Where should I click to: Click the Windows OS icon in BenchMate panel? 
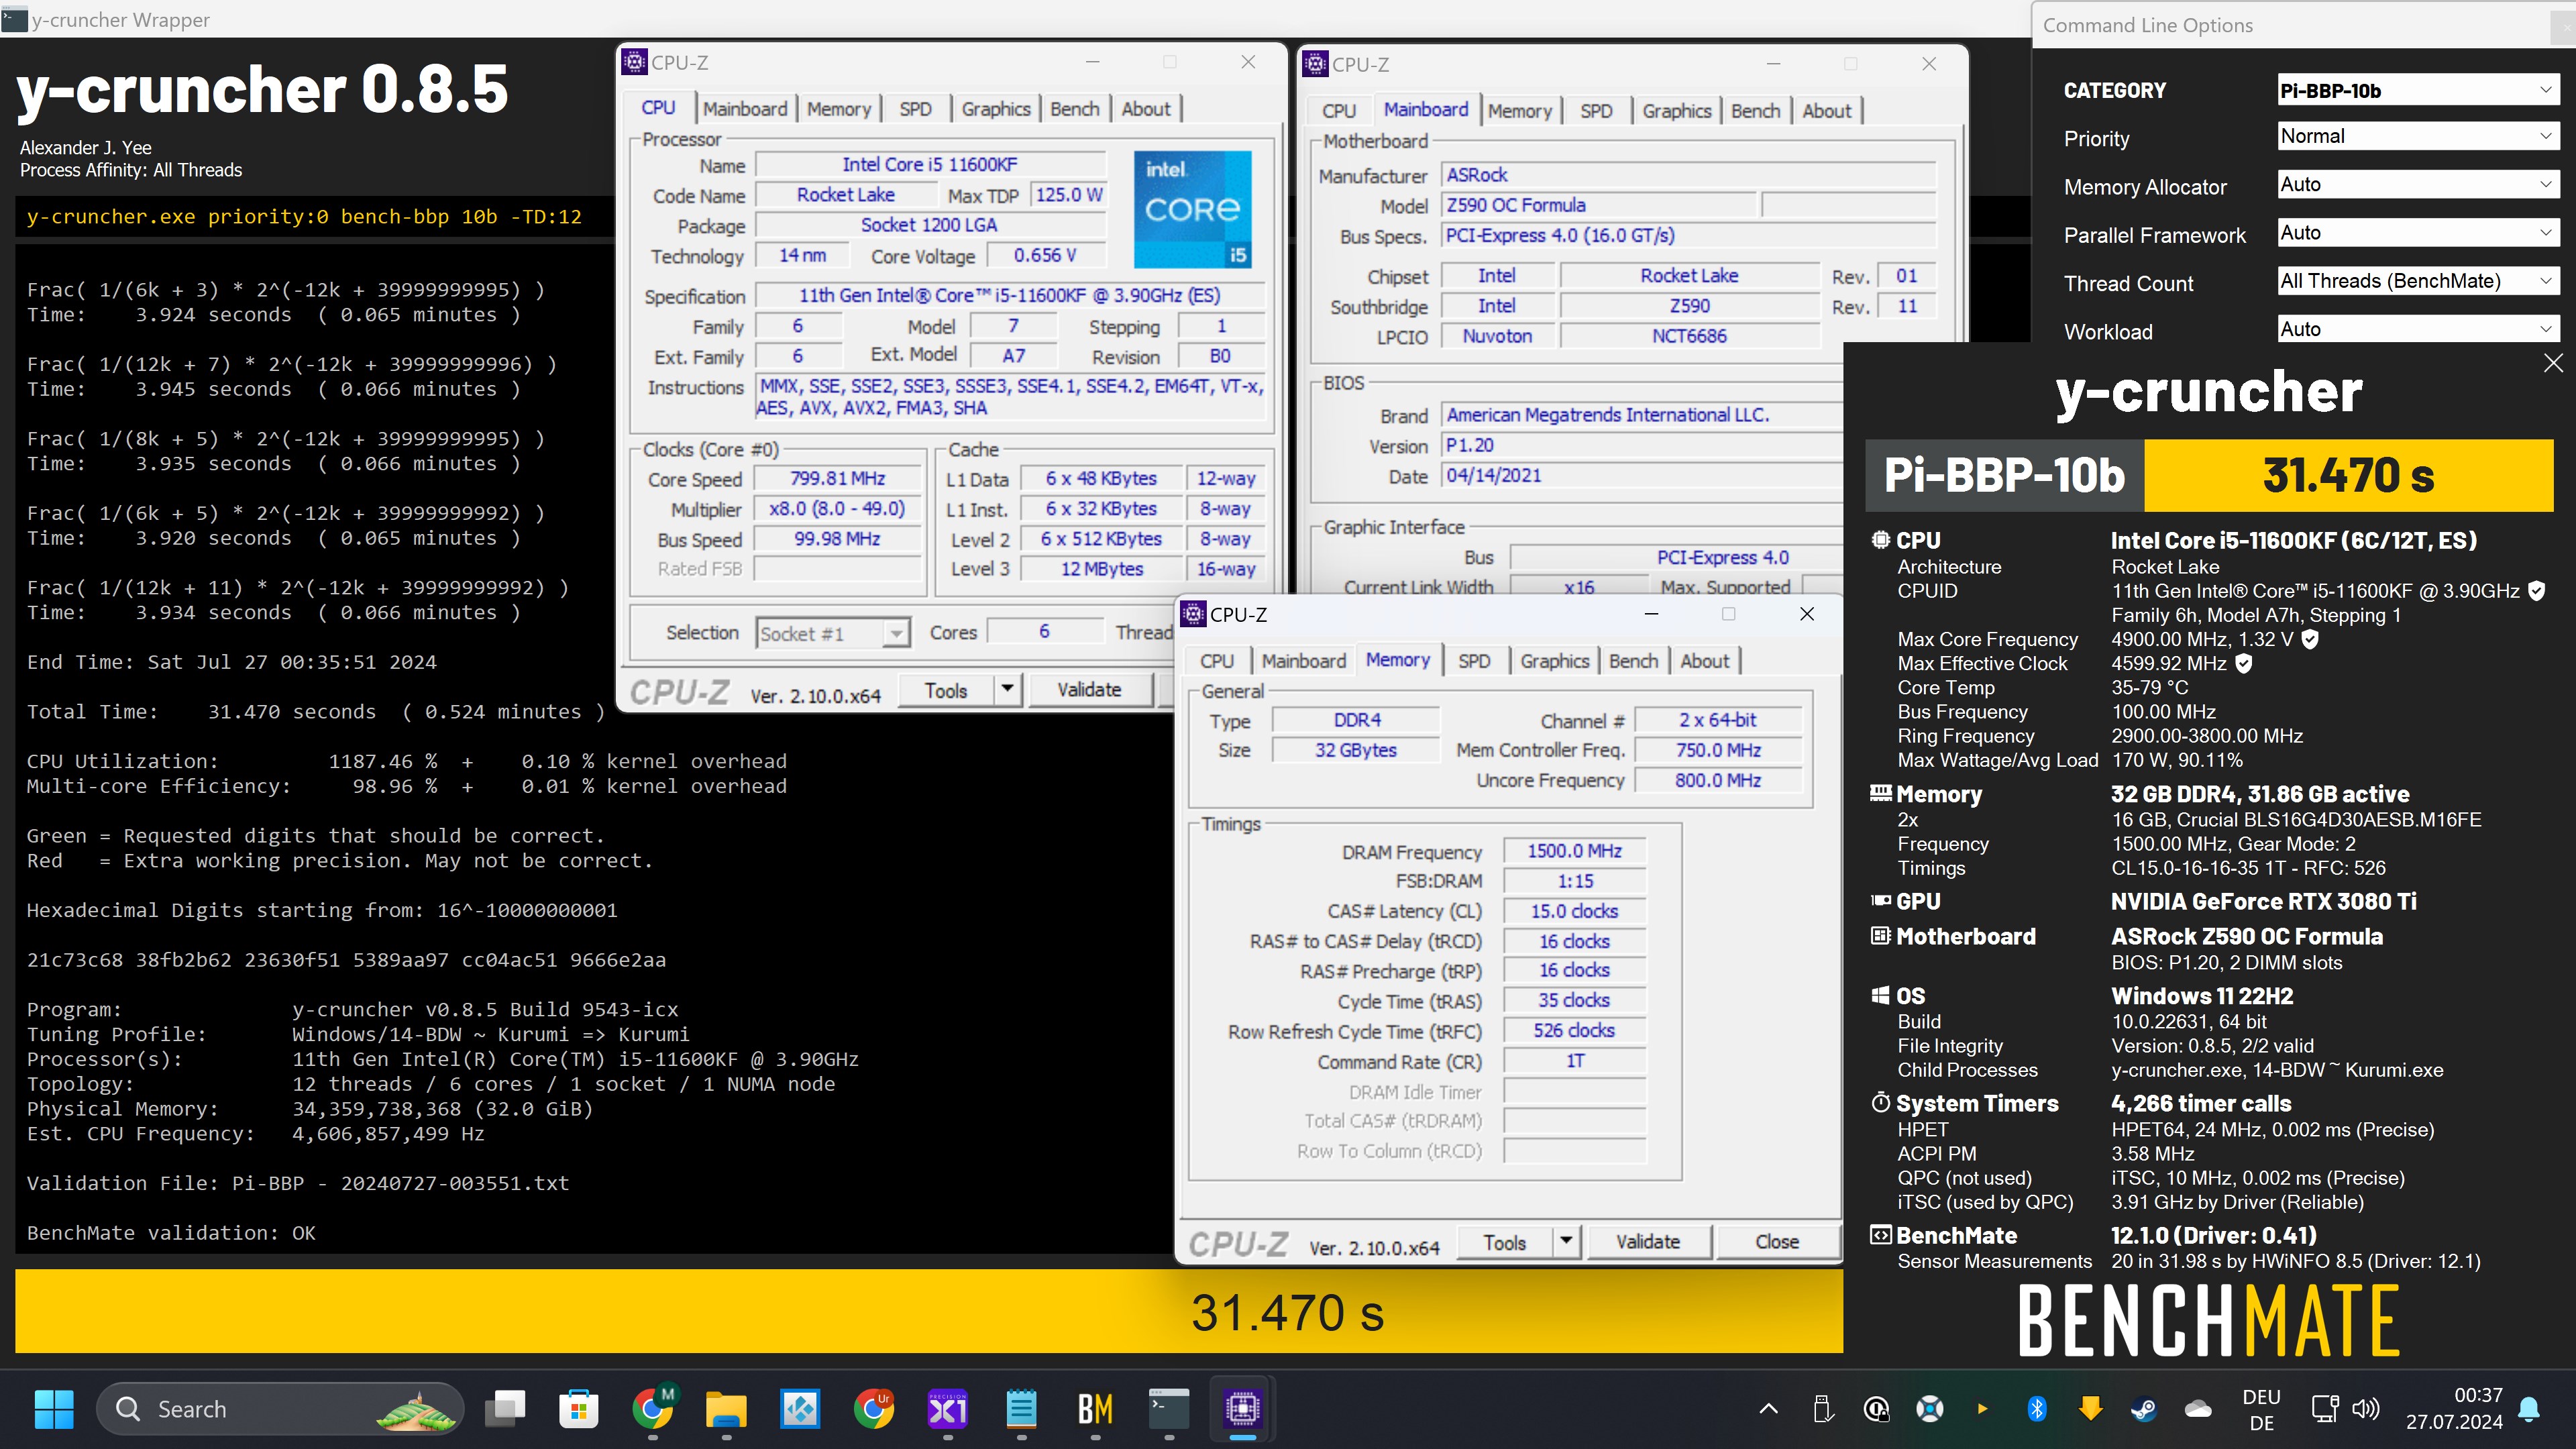pos(1880,995)
